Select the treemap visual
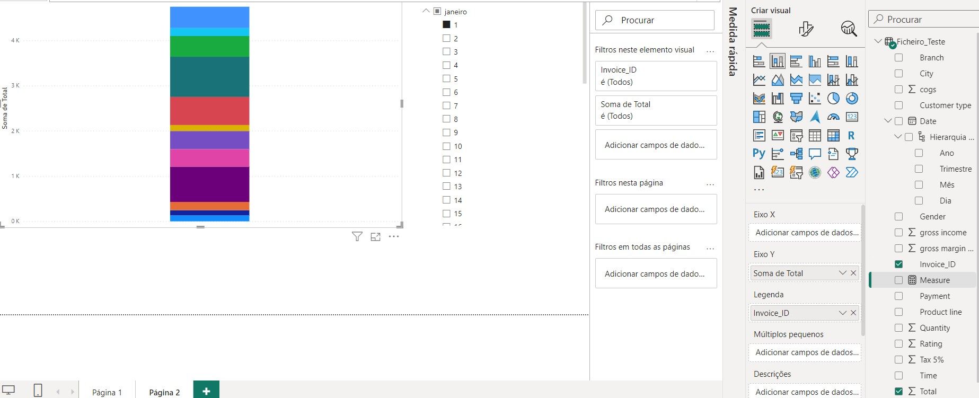 [759, 117]
